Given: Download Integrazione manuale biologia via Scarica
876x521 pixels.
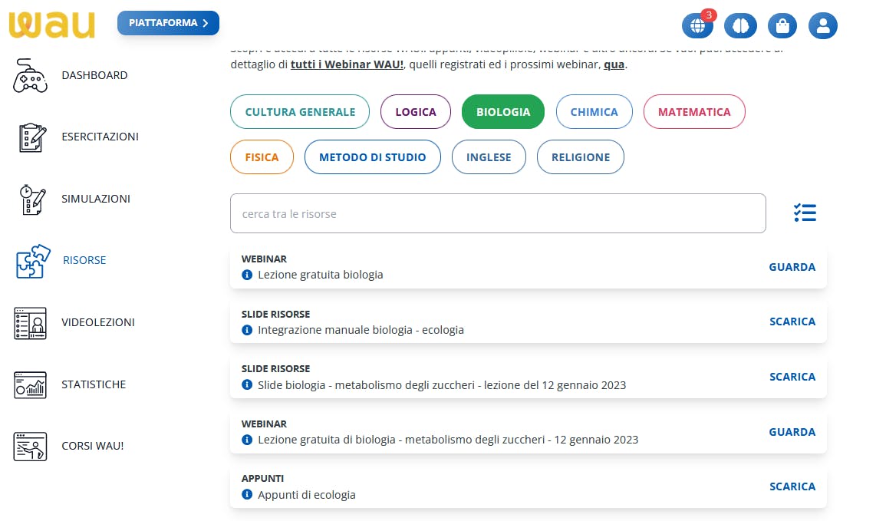Looking at the screenshot, I should pos(792,322).
